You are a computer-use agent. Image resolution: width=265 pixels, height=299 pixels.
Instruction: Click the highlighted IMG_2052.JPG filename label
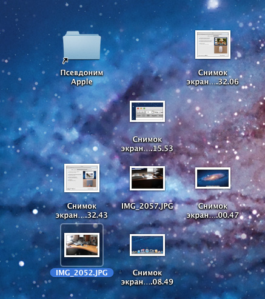pos(82,272)
